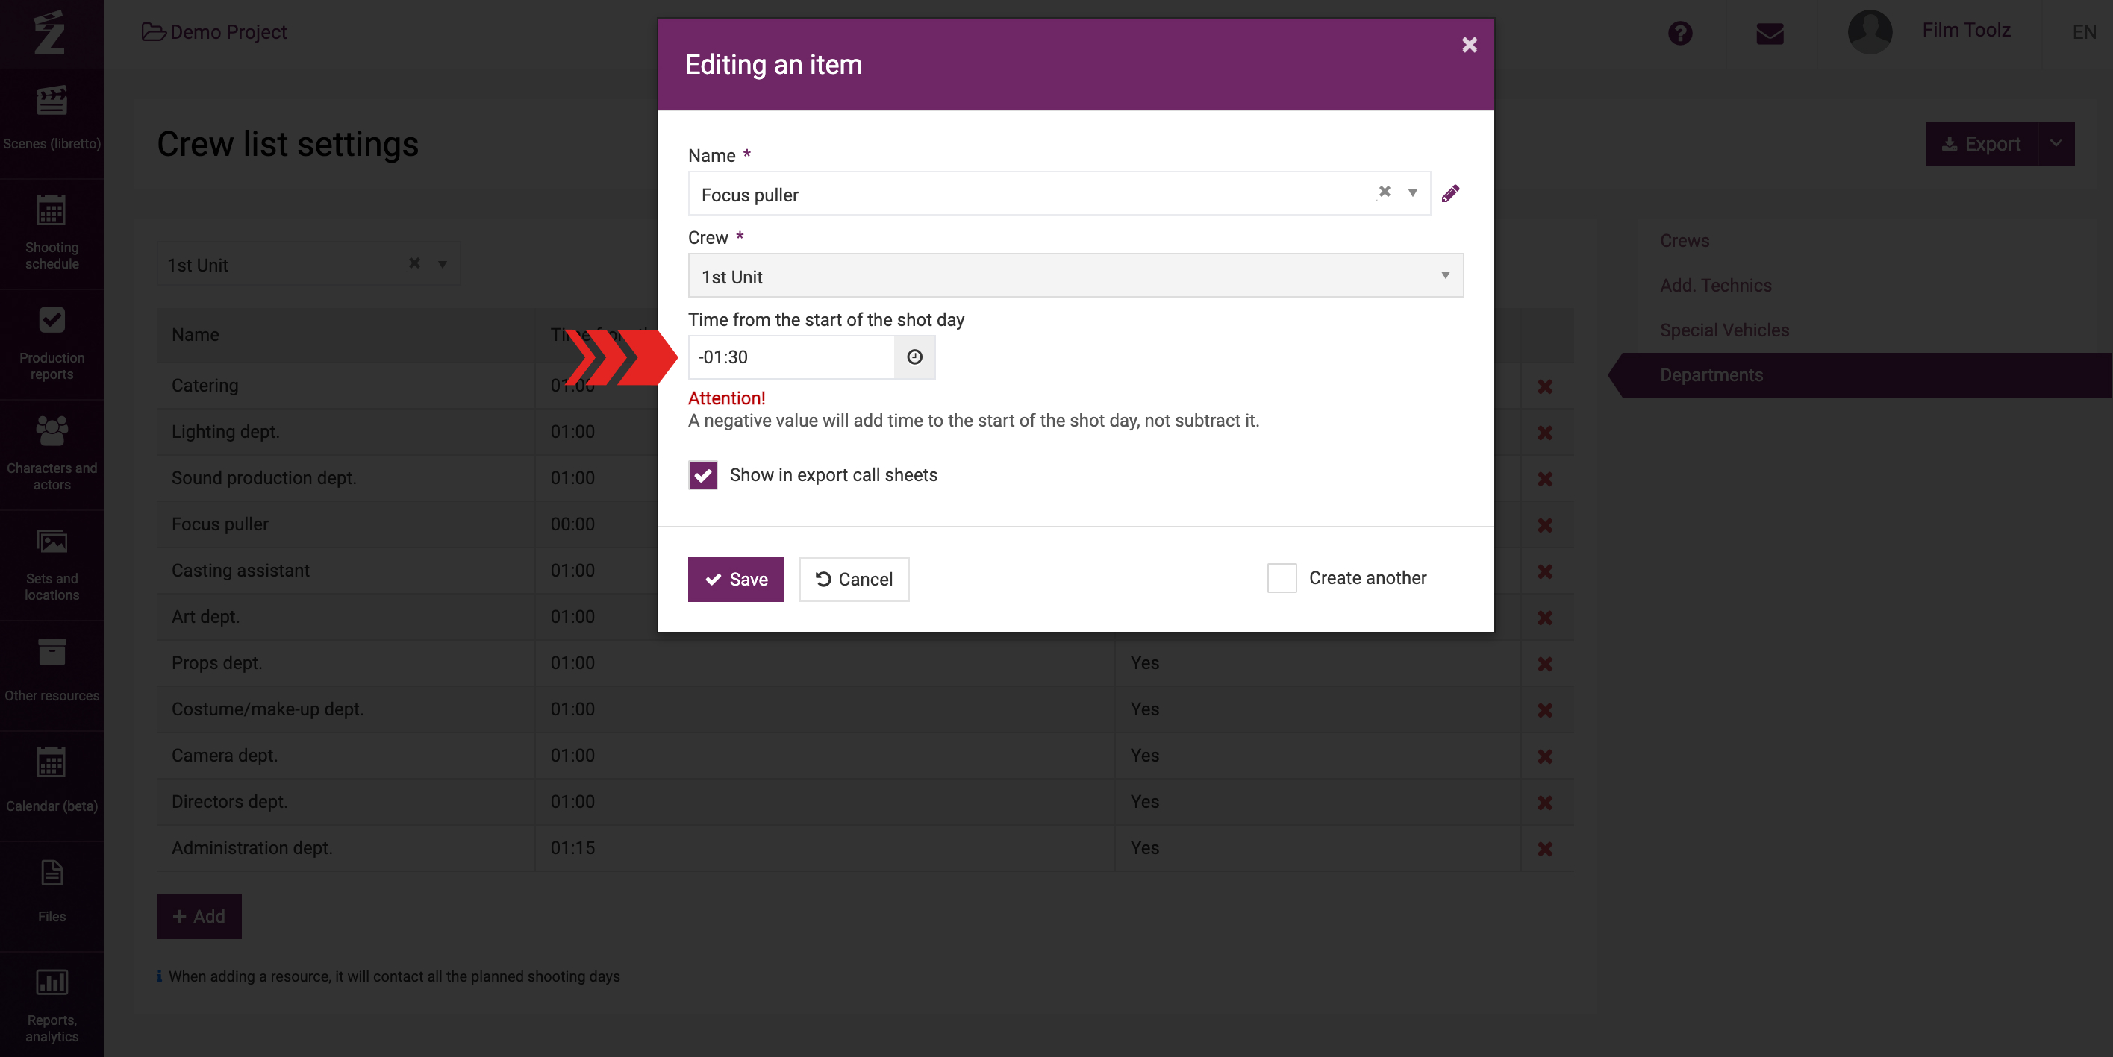Open Scenes (libretto) from the sidebar
Screen dimensions: 2113x1057
click(52, 119)
